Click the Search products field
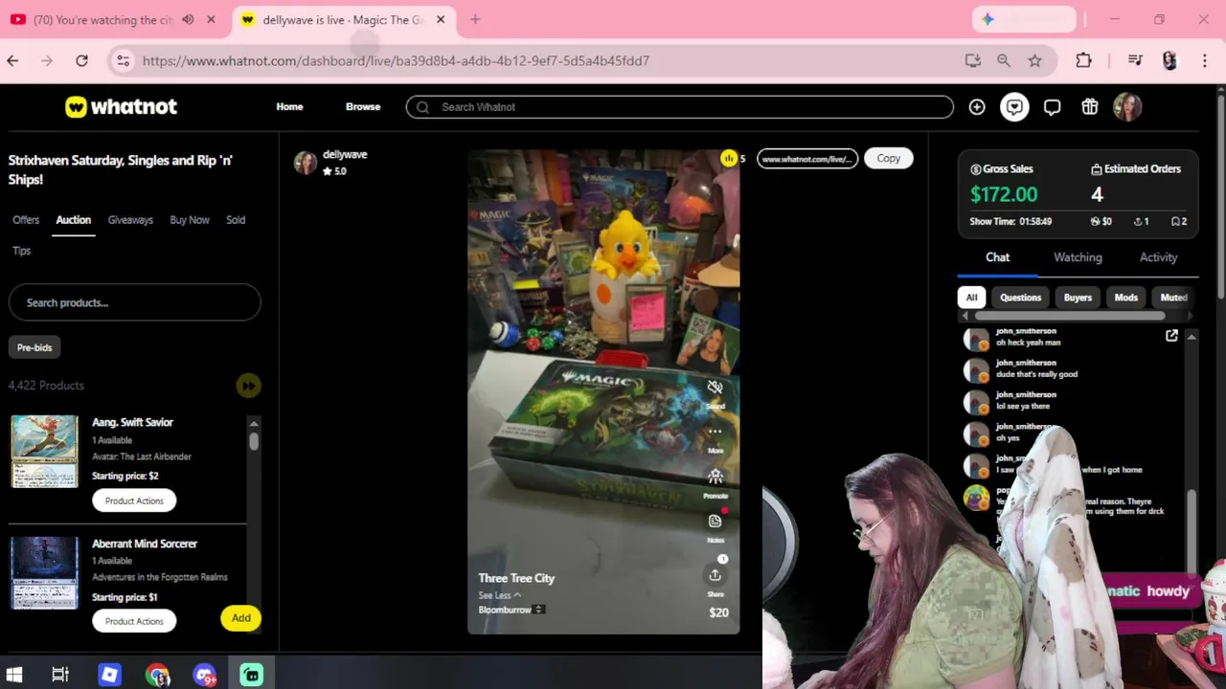 pos(134,302)
